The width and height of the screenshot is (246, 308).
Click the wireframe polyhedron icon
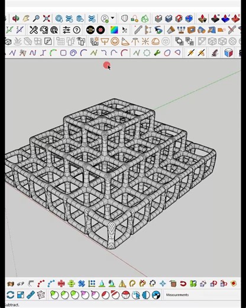tap(41, 295)
